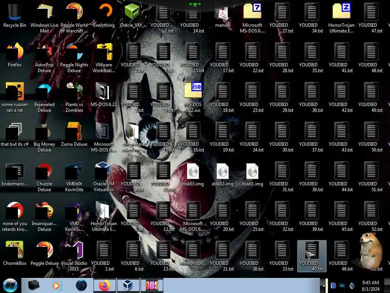The width and height of the screenshot is (390, 293).
Task: Click the clock showing 9:45 AM
Action: [x=370, y=286]
